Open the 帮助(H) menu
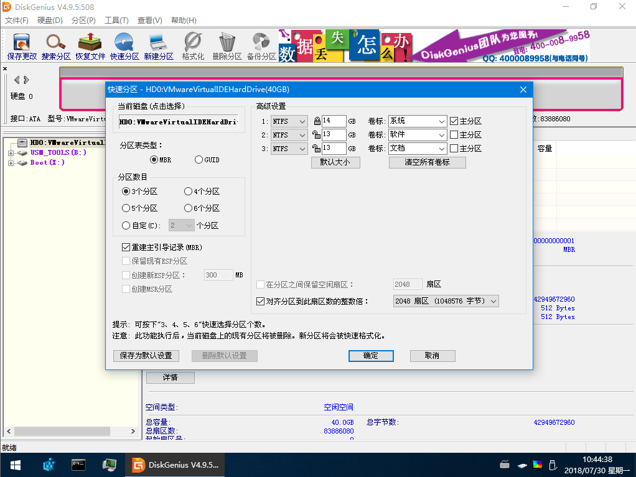This screenshot has width=636, height=477. (184, 21)
